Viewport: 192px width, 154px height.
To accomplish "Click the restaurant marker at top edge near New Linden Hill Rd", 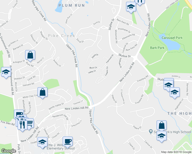I will tap(140, 2).
